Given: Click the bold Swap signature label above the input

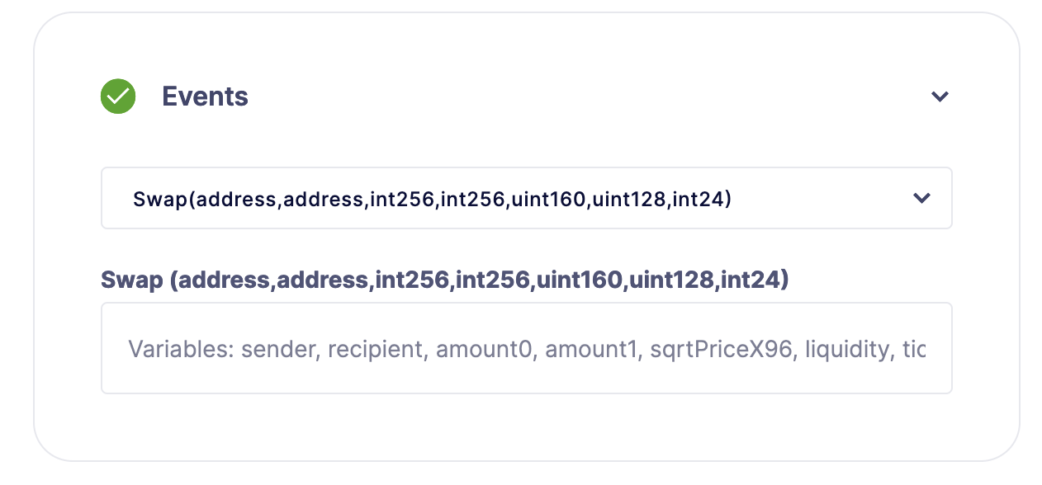Looking at the screenshot, I should (x=444, y=280).
